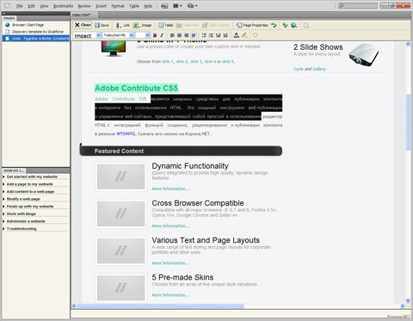Open the Edit menu
This screenshot has width=413, height=321.
[31, 6]
